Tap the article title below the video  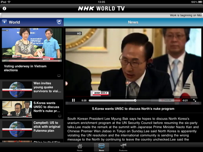pos(133,109)
